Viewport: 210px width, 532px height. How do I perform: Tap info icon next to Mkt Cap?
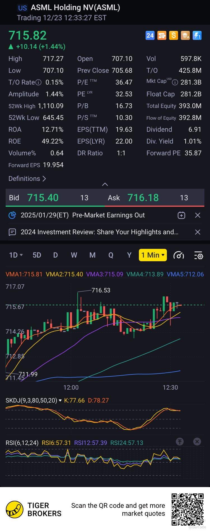click(175, 82)
